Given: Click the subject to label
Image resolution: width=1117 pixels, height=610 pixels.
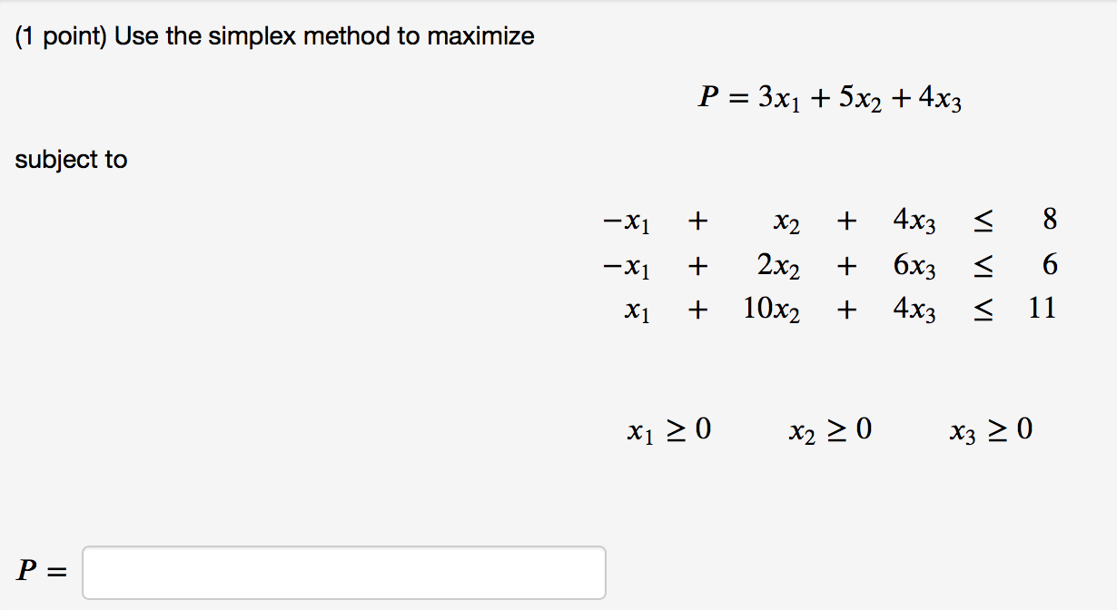Looking at the screenshot, I should click(71, 159).
